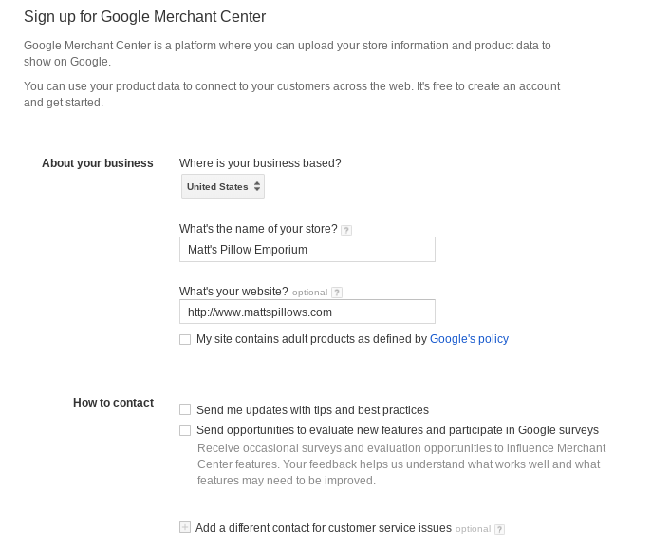Click the 'My site contains adult products' label text
The image size is (670, 549).
point(311,339)
